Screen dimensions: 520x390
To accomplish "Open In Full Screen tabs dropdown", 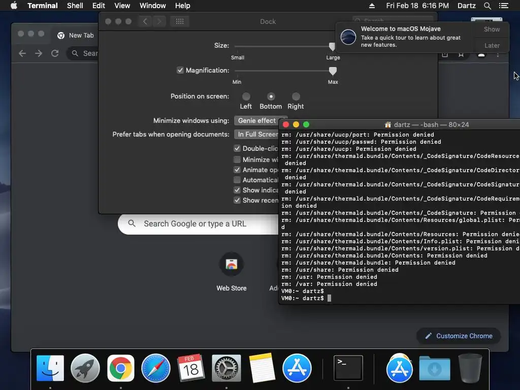I will pos(256,134).
